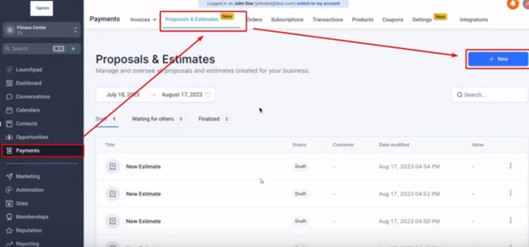529x247 pixels.
Task: Click the Agency logo at top
Action: point(41,8)
